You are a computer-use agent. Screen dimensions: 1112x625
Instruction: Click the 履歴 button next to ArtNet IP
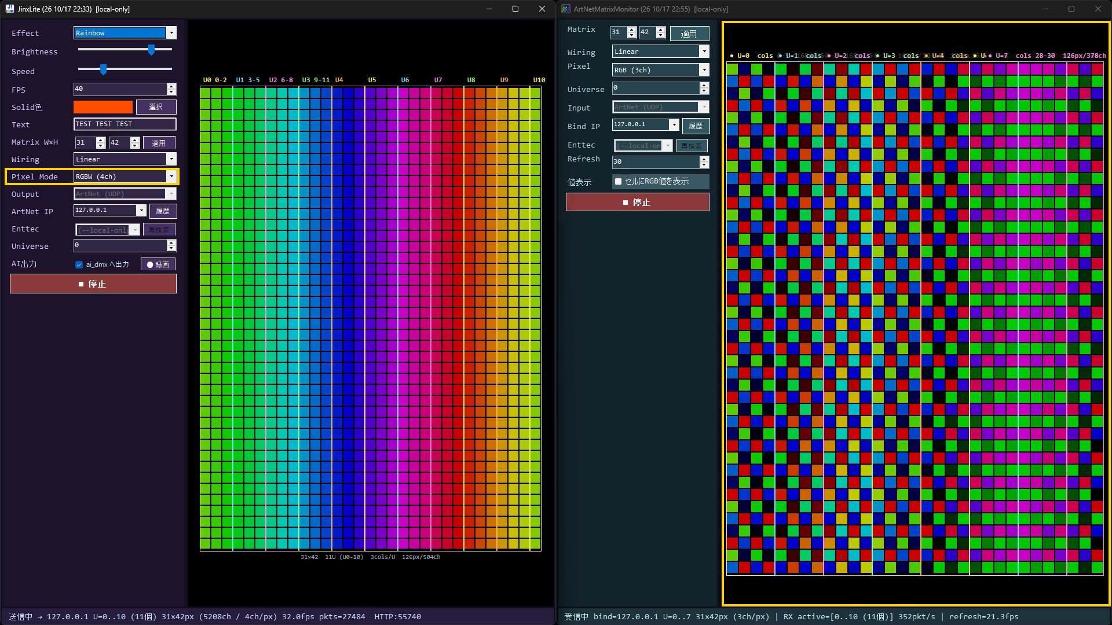click(x=163, y=211)
